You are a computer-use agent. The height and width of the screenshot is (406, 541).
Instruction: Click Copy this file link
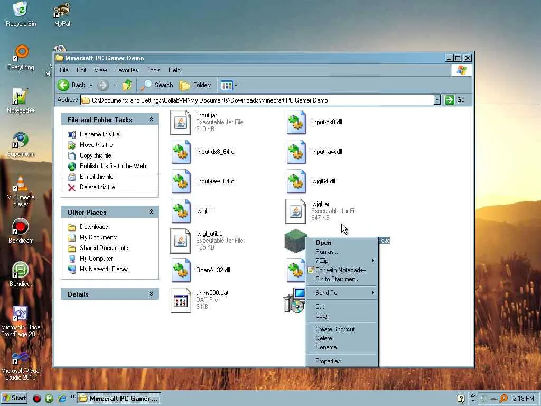tap(96, 155)
